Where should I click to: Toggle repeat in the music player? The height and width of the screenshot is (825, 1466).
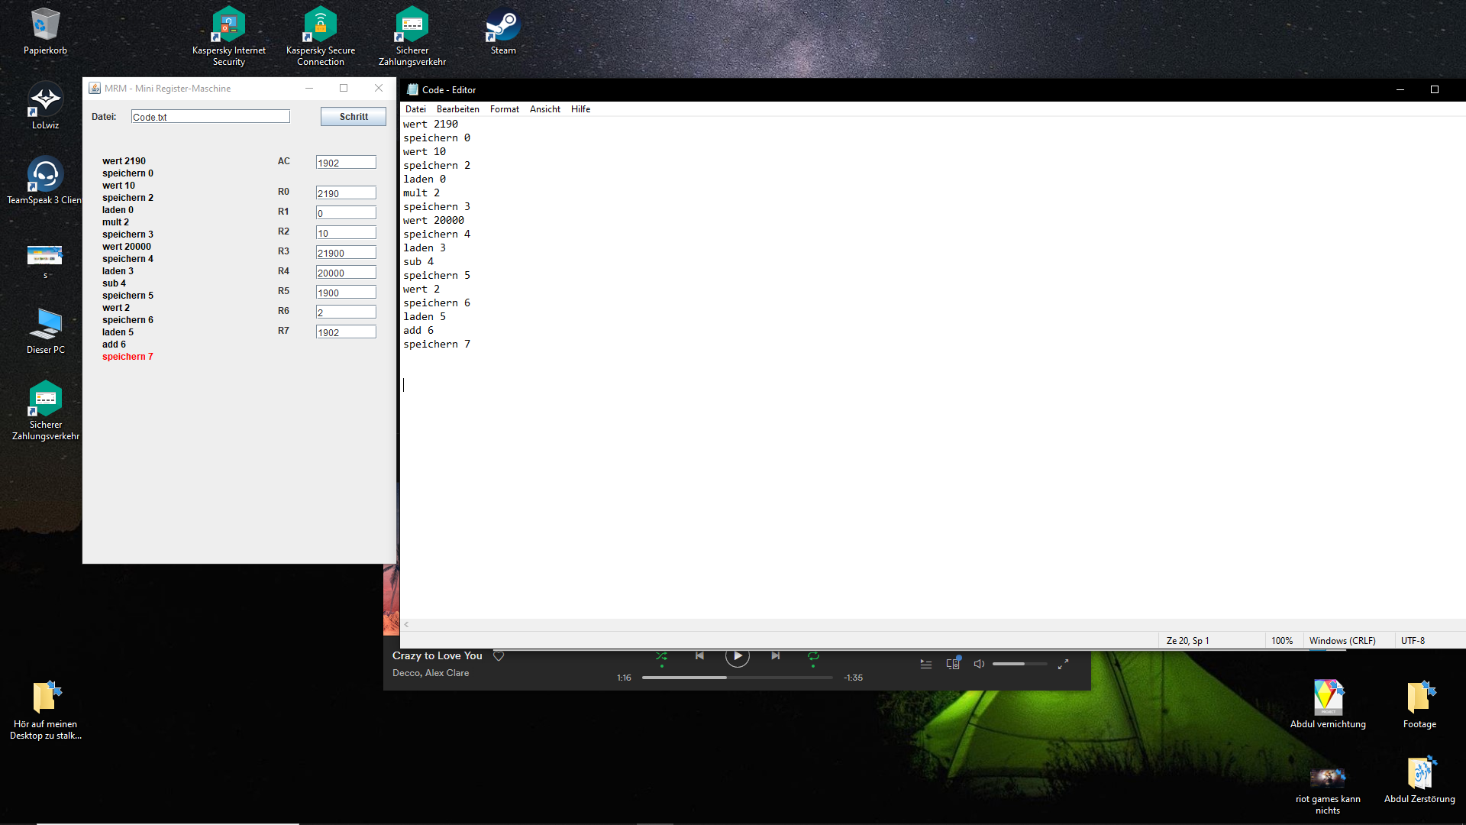(813, 656)
